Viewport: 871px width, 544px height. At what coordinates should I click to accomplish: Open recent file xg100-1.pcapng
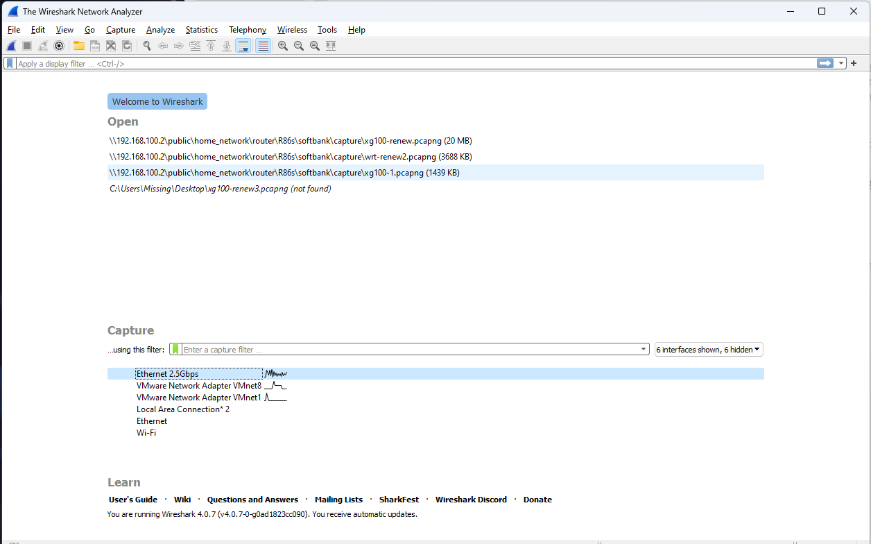click(x=436, y=173)
